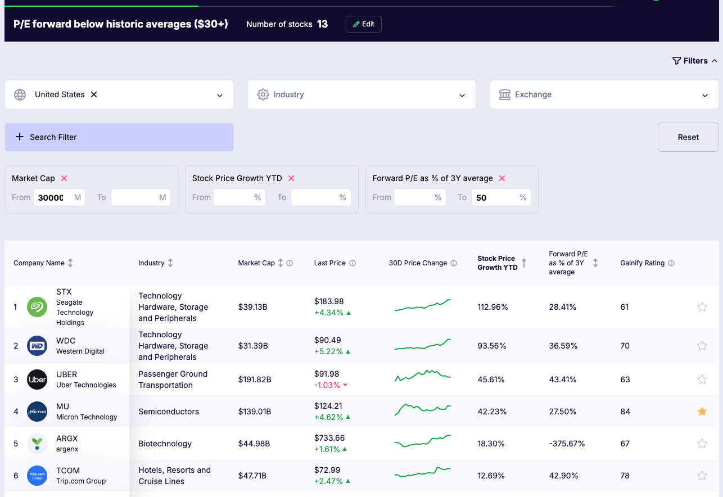This screenshot has width=723, height=497.
Task: Open ARGX argenx company link
Action: click(67, 444)
